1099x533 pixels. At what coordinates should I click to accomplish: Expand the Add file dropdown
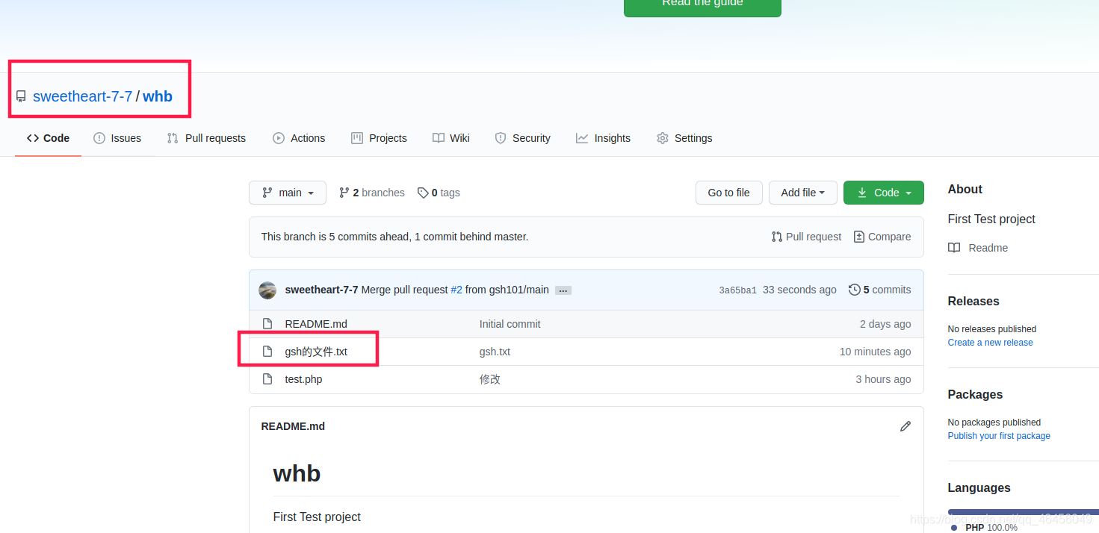tap(803, 193)
